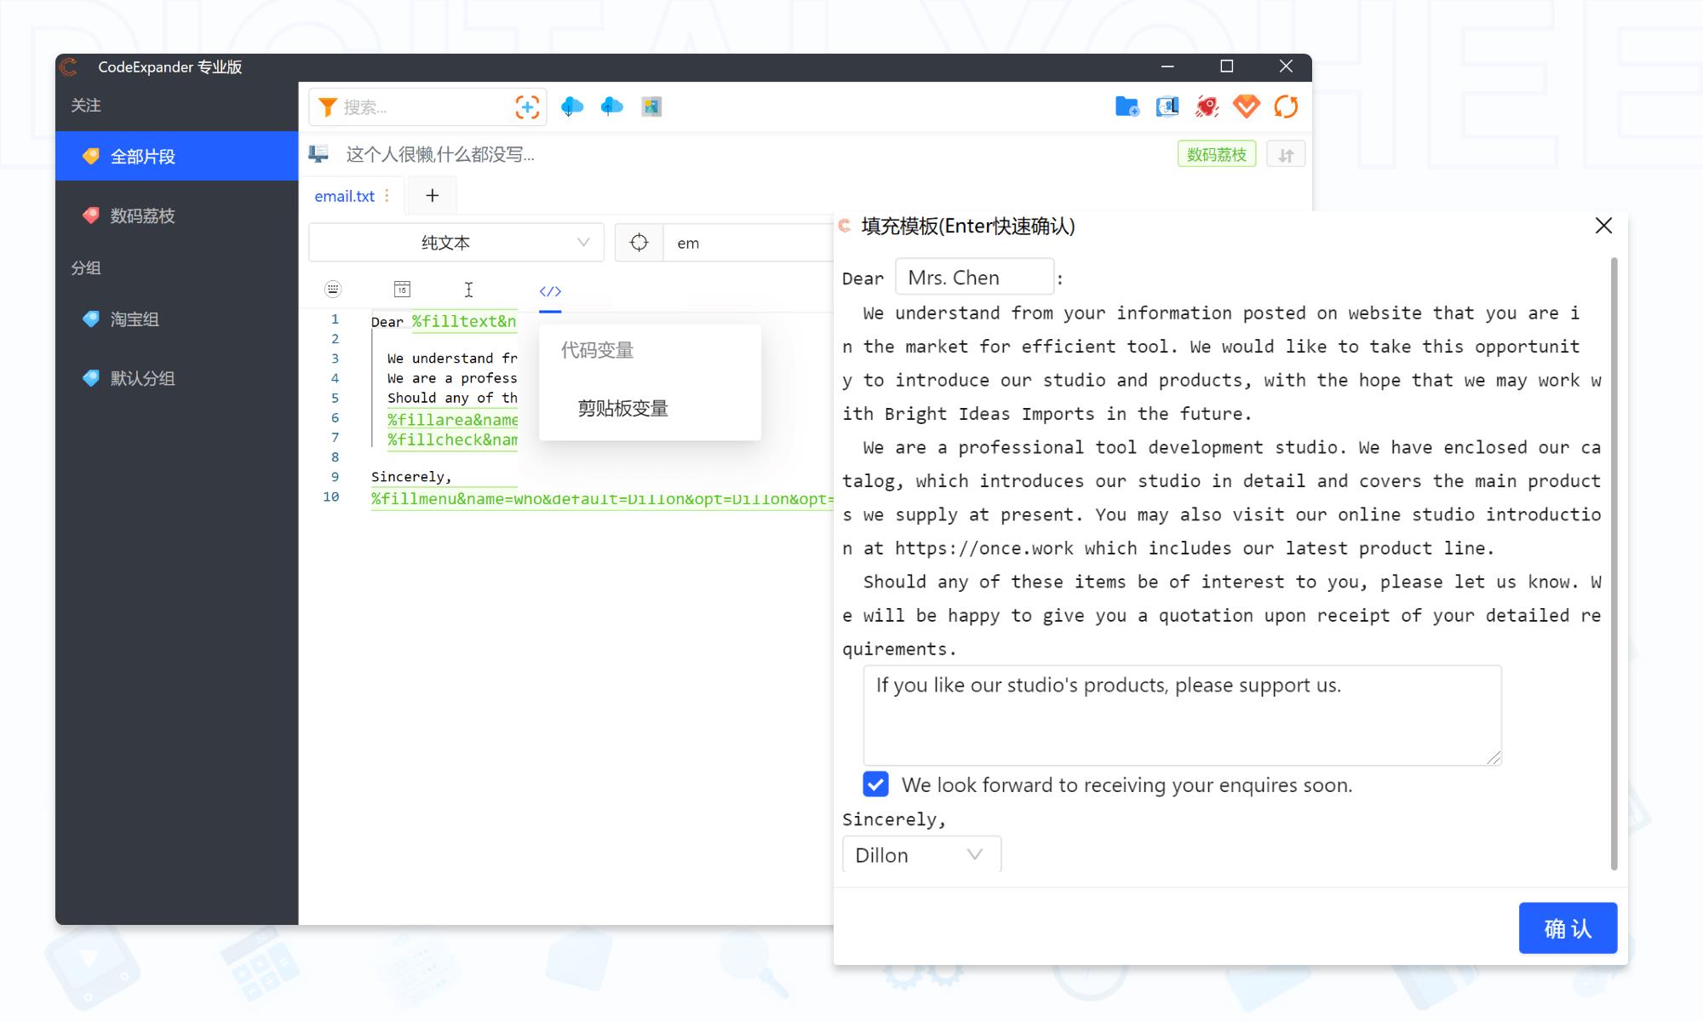
Task: Add a new tab with plus
Action: pos(433,196)
